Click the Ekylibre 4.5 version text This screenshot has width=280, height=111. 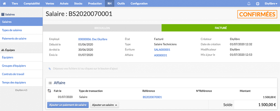21,90
